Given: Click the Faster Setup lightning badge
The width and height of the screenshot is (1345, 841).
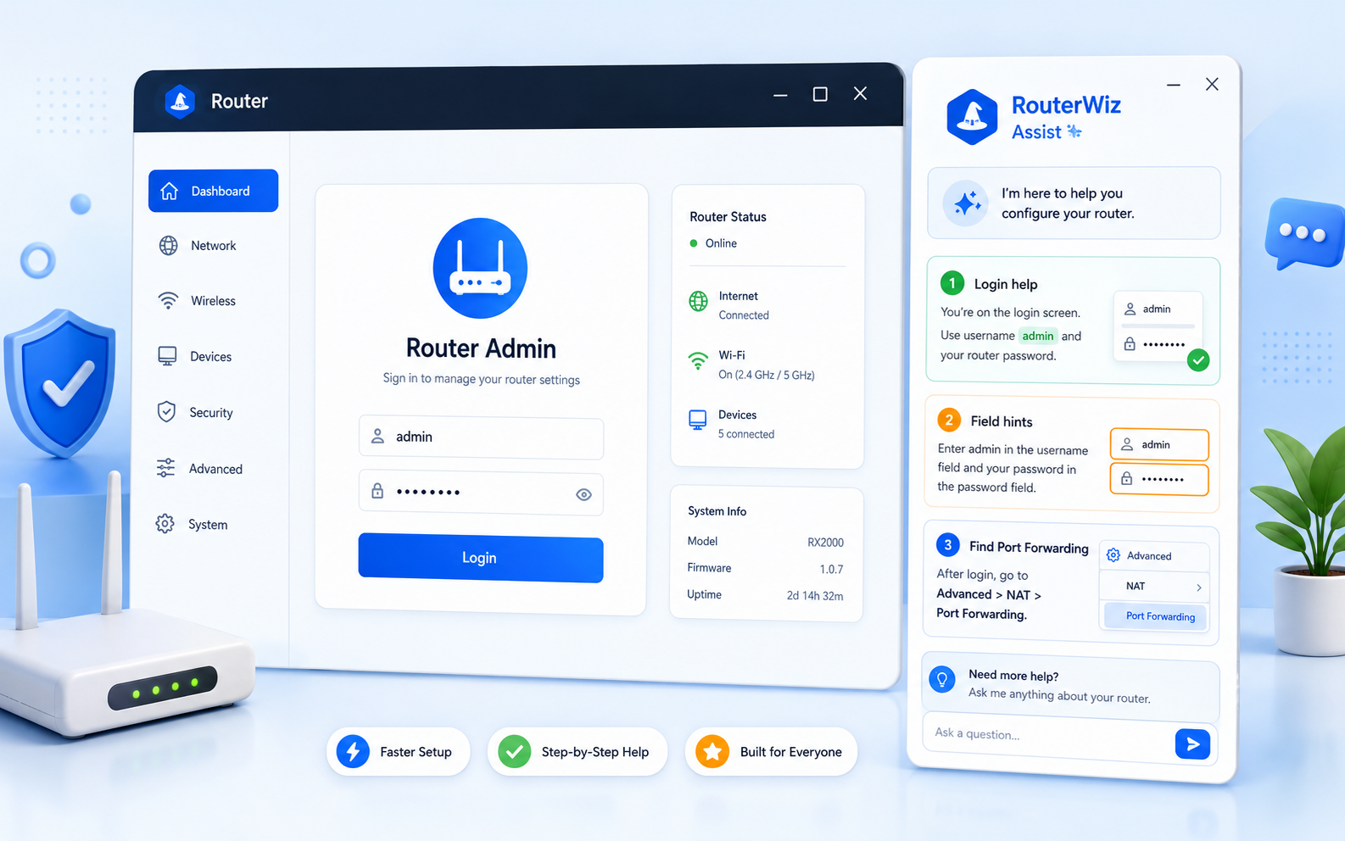Looking at the screenshot, I should pyautogui.click(x=398, y=752).
